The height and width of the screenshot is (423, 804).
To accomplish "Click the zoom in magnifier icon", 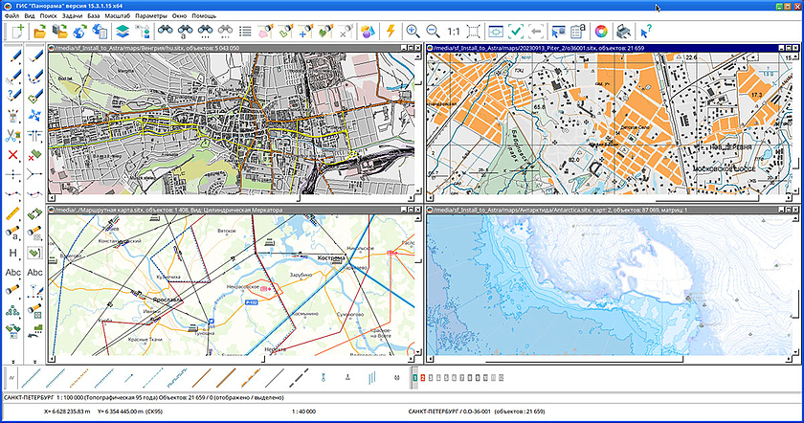I will (413, 33).
